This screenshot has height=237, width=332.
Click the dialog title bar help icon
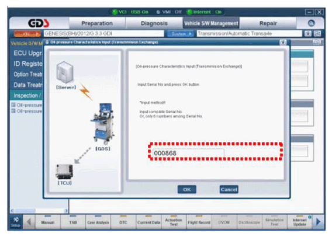point(283,42)
